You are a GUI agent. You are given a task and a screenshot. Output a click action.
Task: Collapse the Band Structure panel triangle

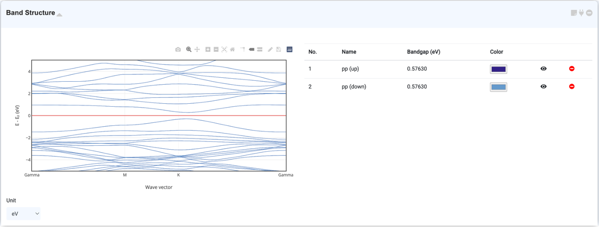[59, 15]
